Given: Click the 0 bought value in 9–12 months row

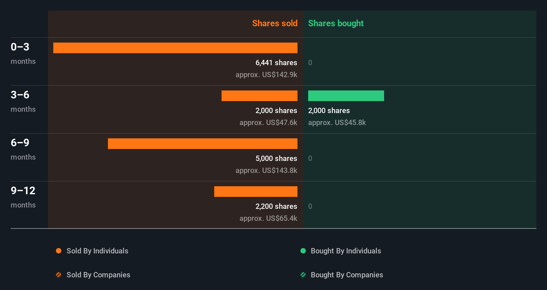Looking at the screenshot, I should (x=310, y=206).
